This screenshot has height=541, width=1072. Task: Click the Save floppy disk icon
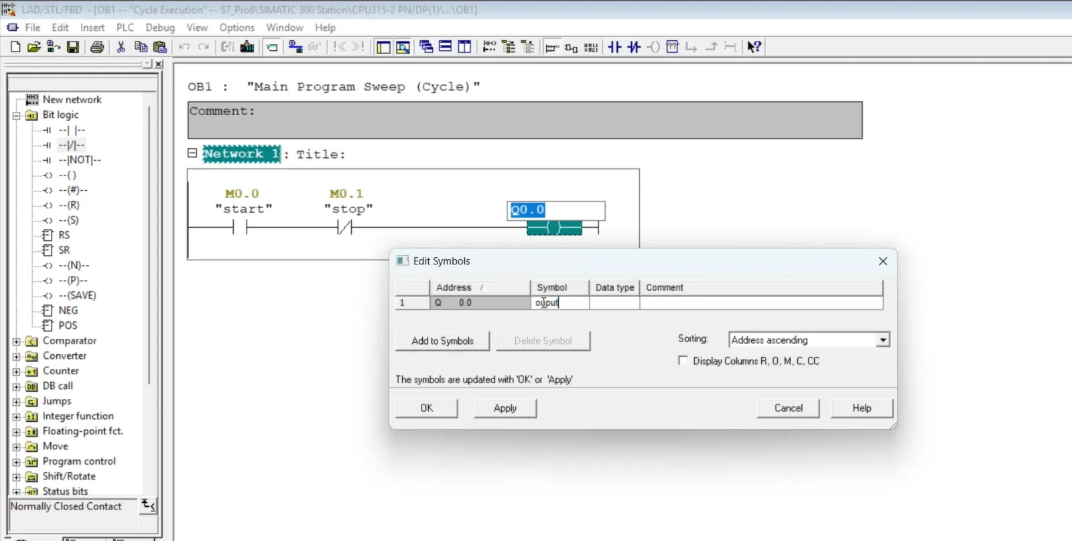(73, 47)
